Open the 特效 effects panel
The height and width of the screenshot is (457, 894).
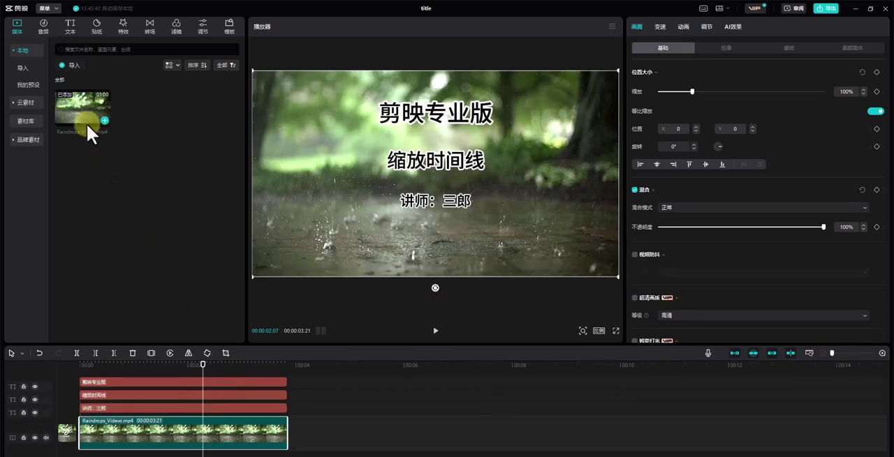(x=123, y=27)
